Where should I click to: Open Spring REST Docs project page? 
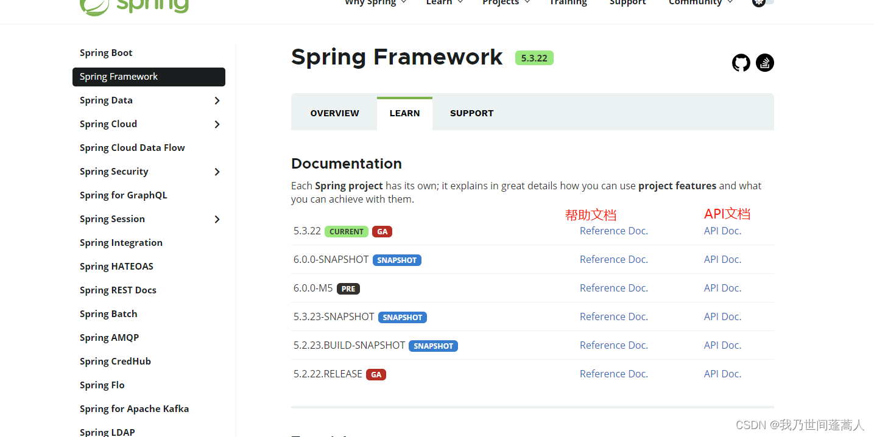pos(118,290)
